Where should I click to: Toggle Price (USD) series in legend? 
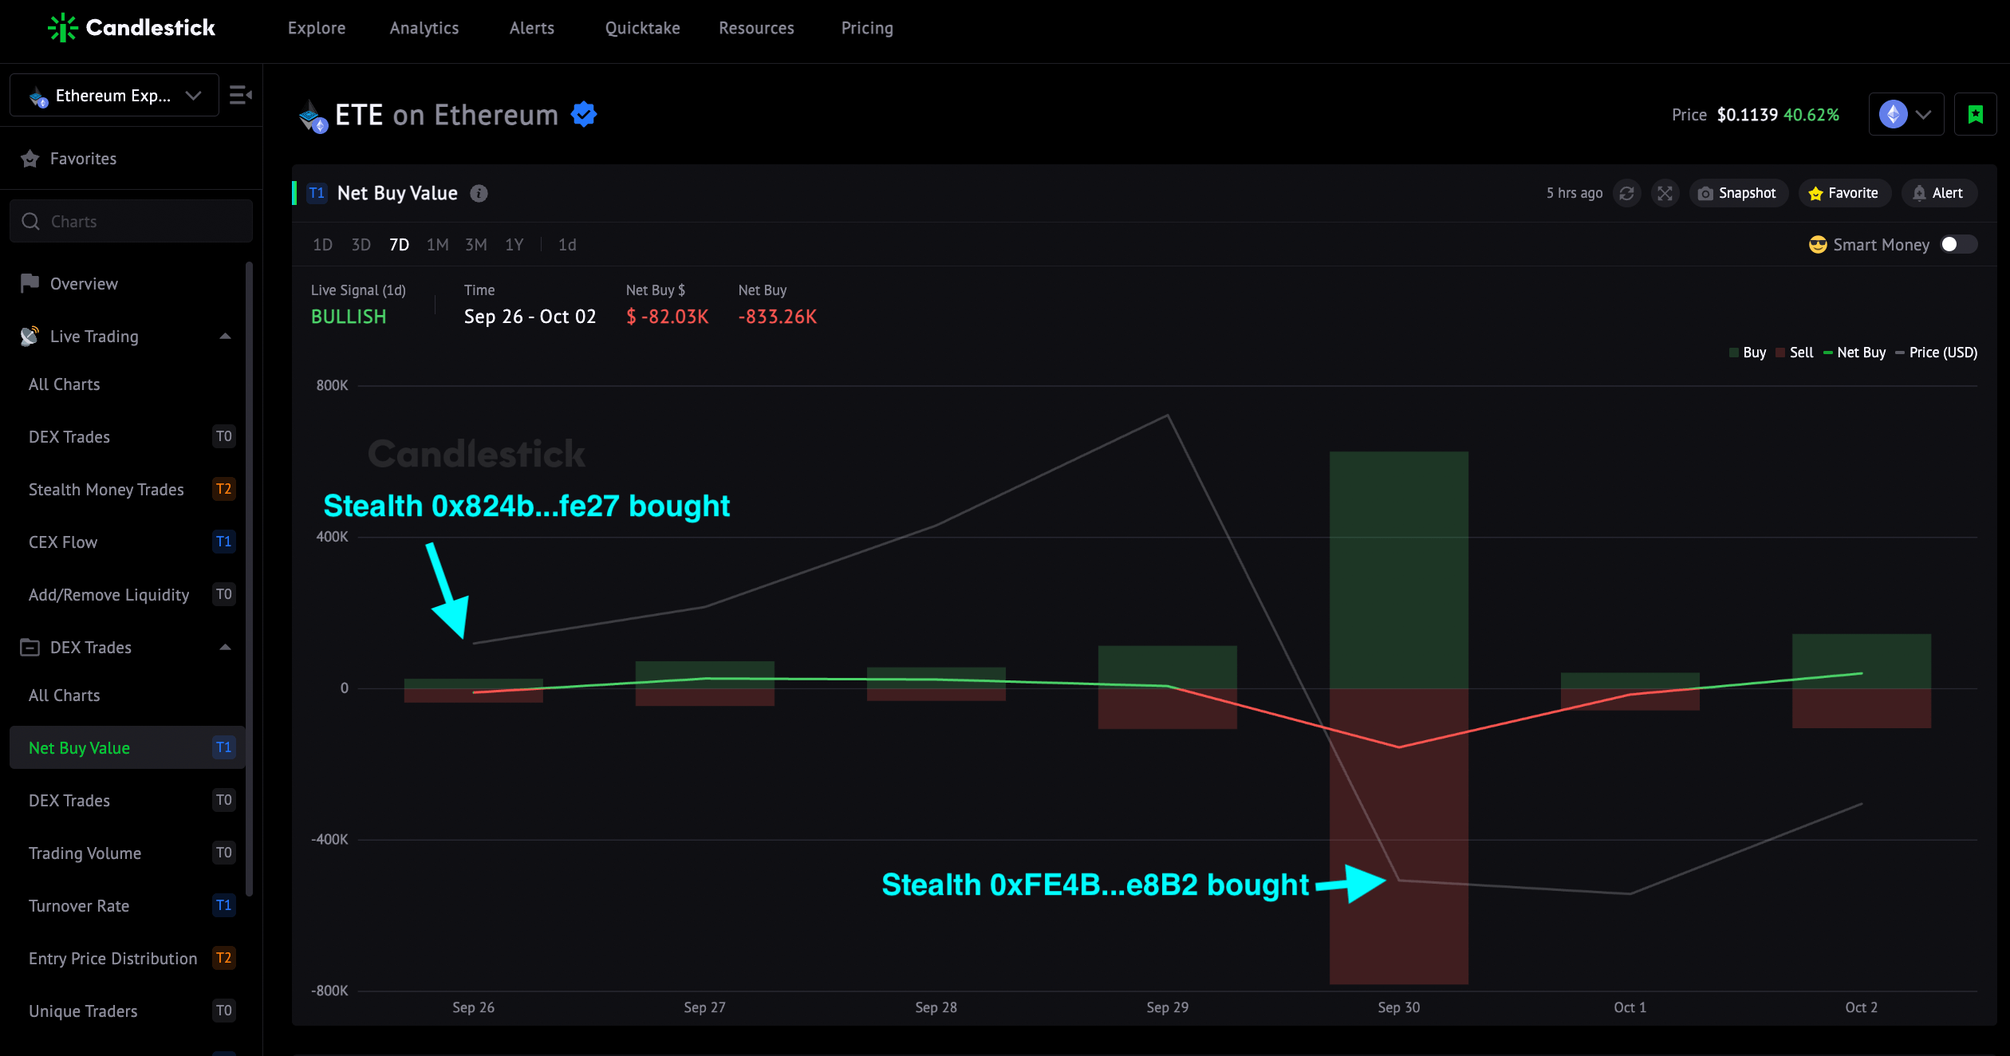[1936, 353]
